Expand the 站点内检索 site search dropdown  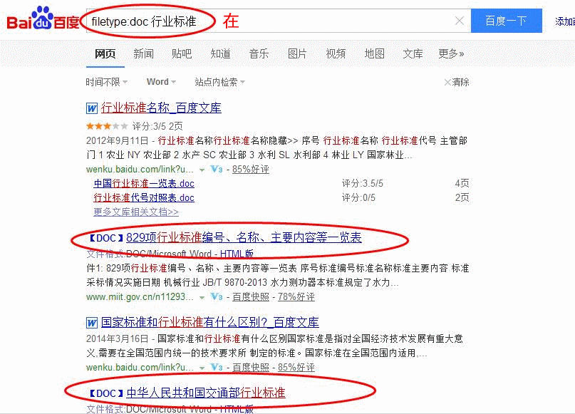[219, 82]
